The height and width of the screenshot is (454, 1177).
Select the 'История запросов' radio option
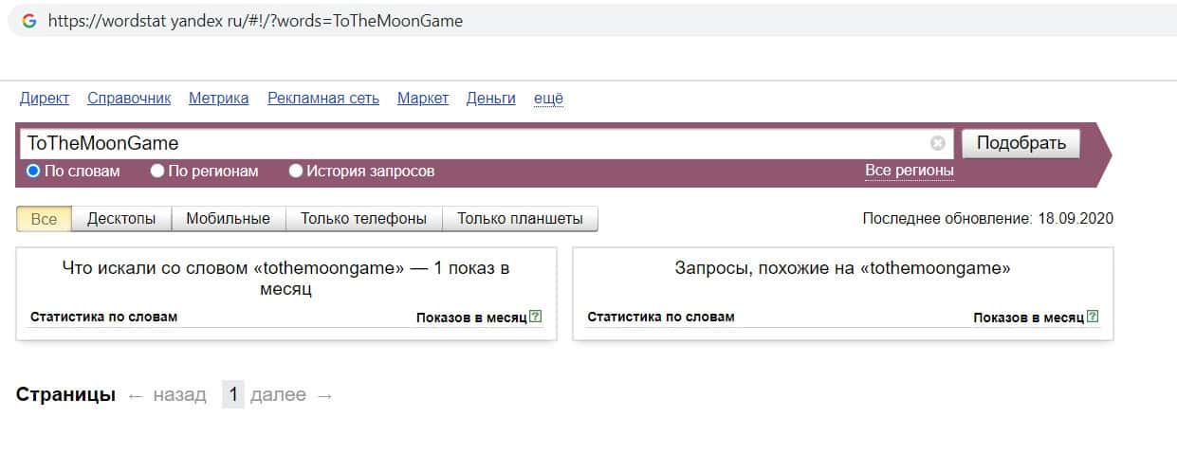tap(296, 172)
